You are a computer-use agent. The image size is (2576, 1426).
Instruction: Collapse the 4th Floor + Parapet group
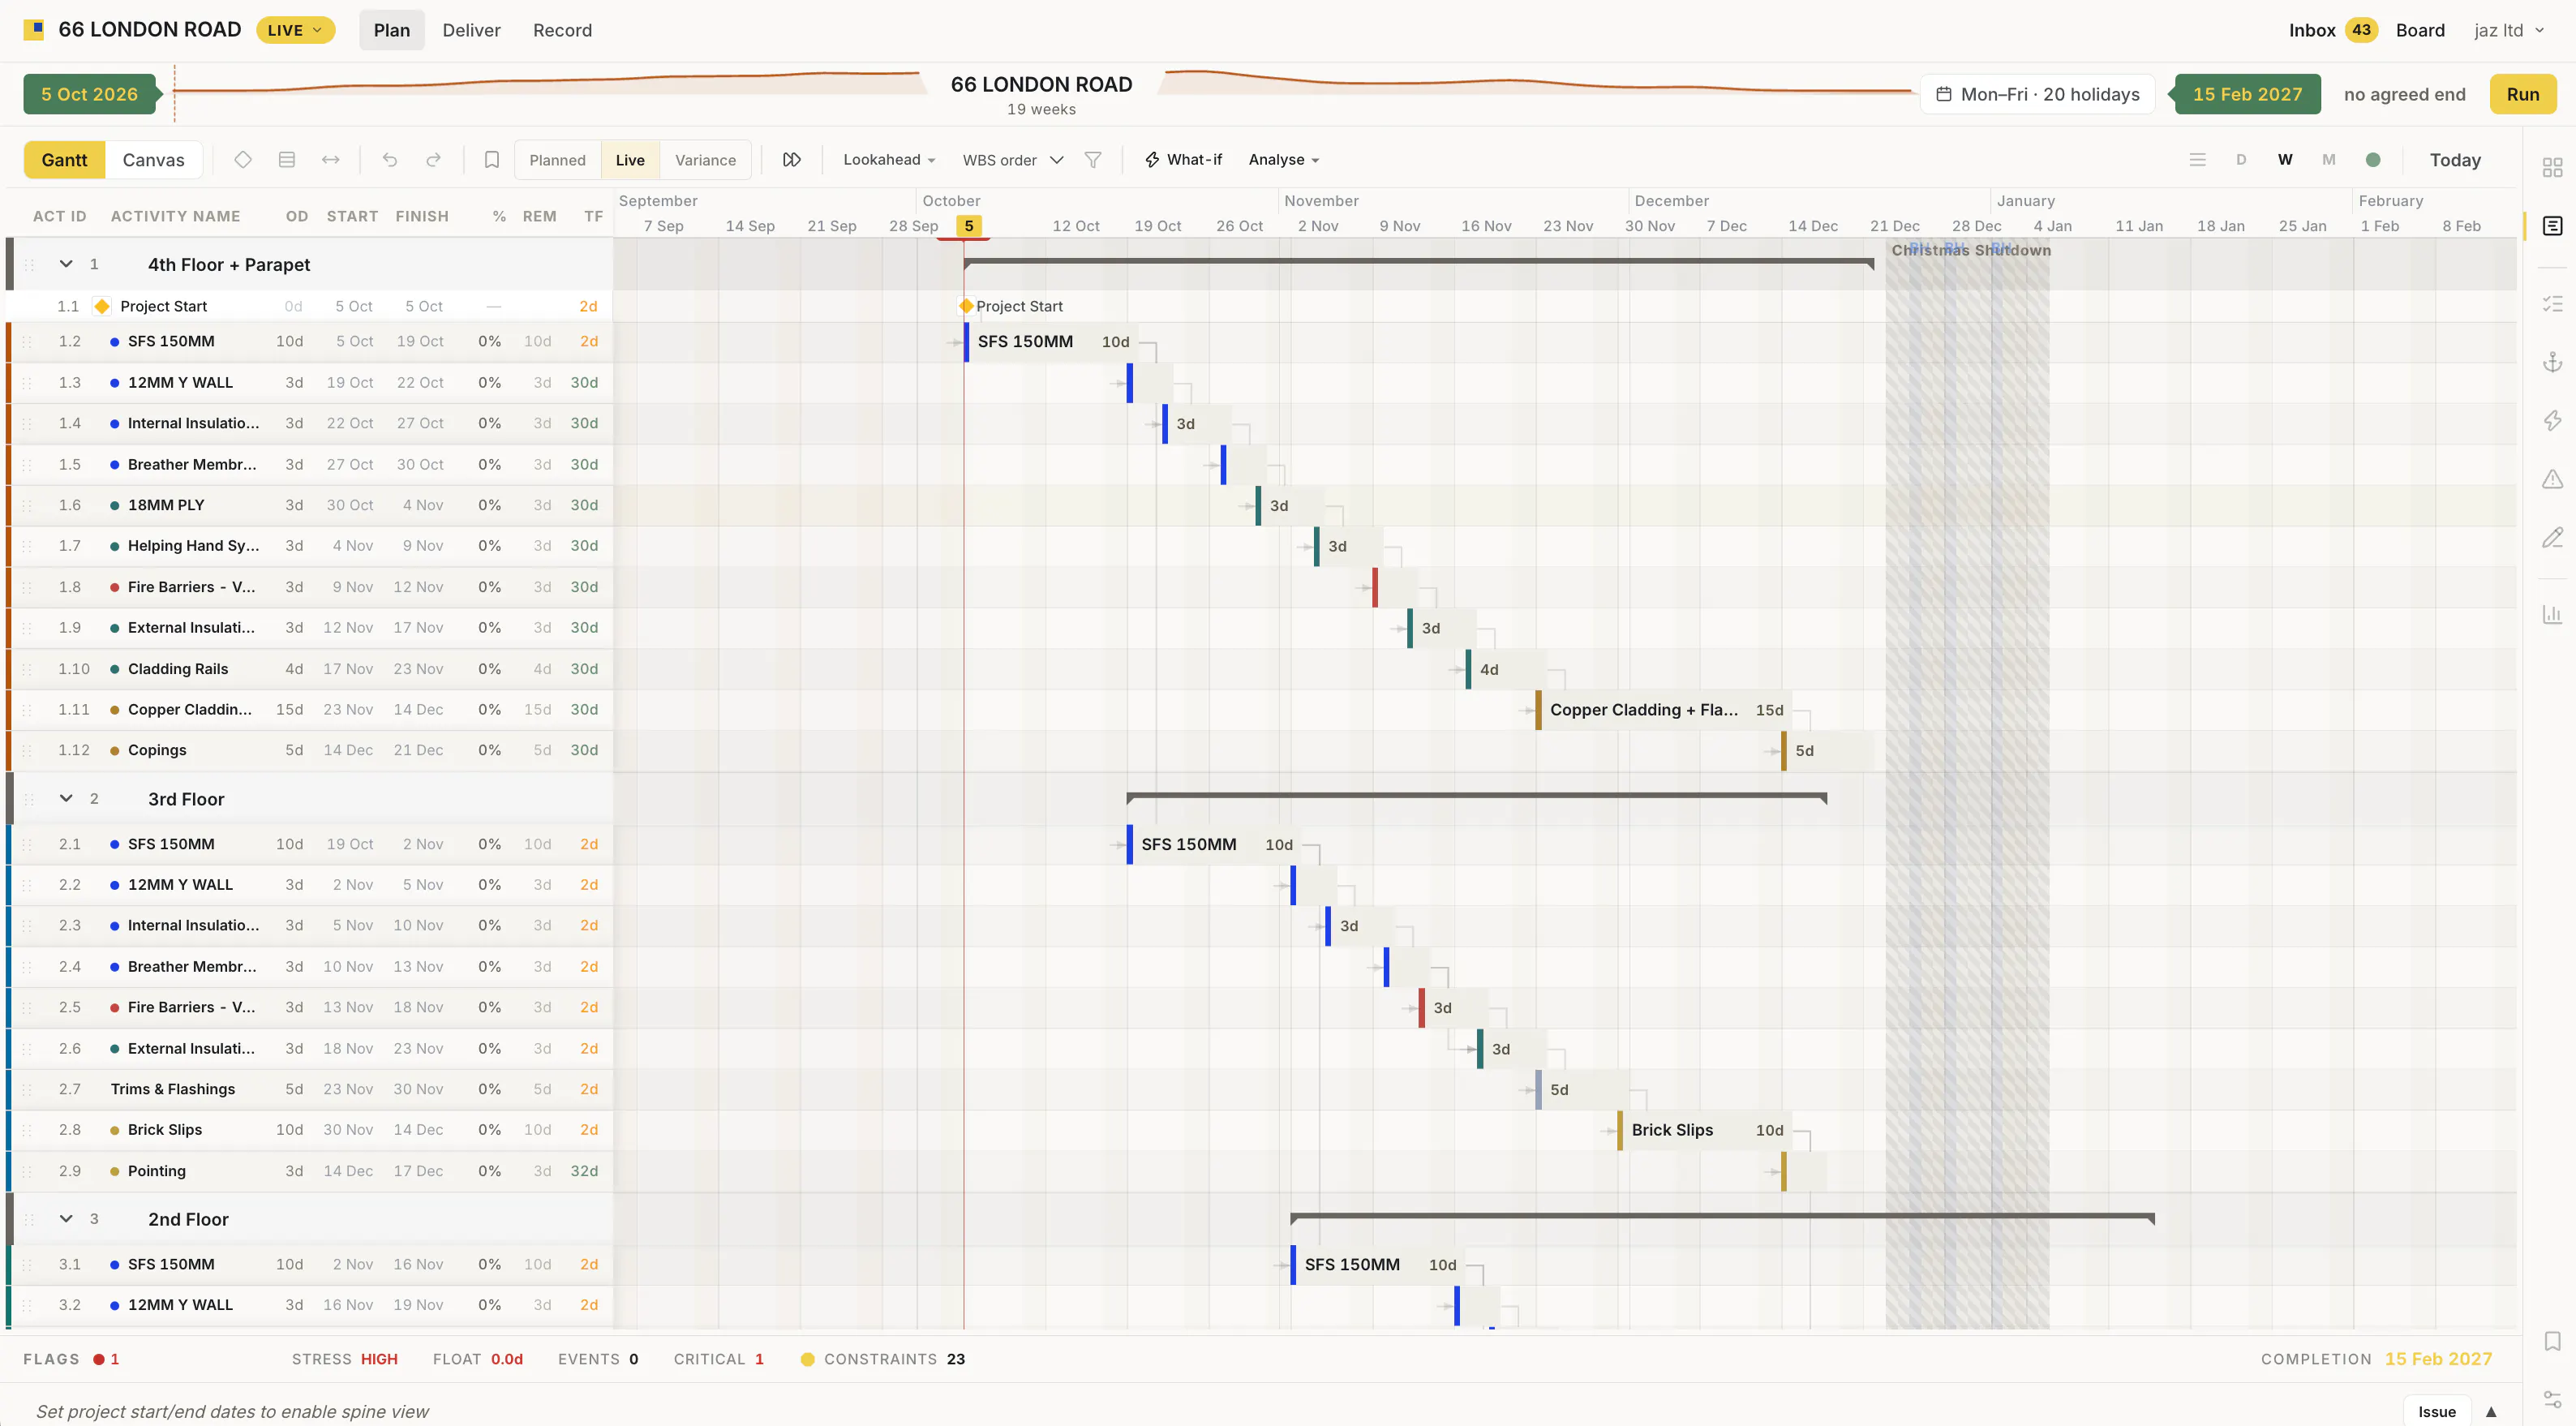[66, 264]
